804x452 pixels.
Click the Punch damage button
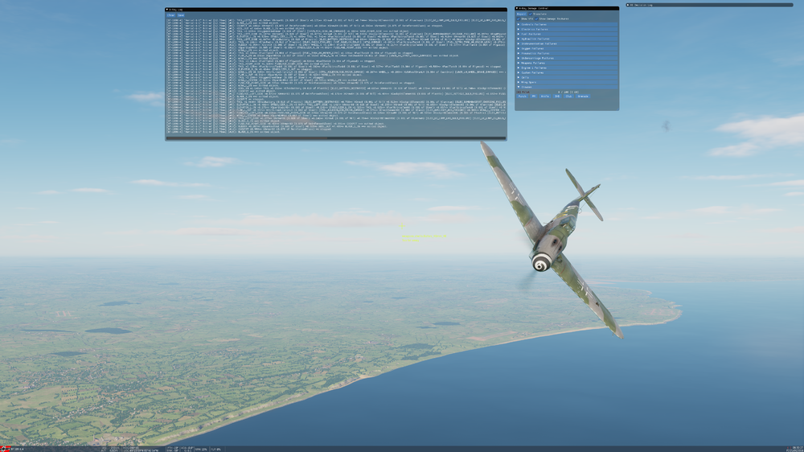[x=522, y=97]
